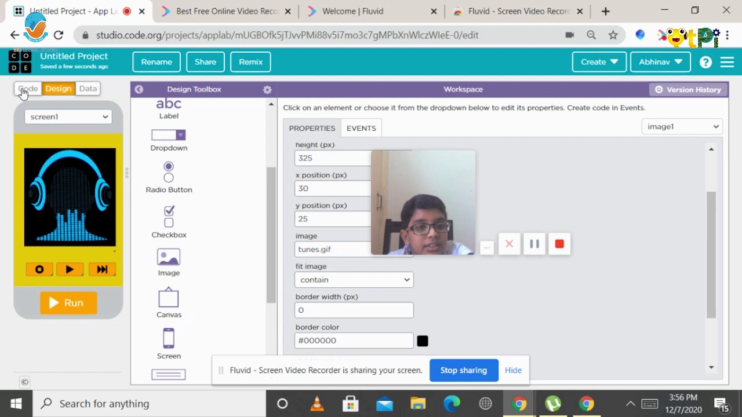Open a new browser tab
This screenshot has width=742, height=417.
pyautogui.click(x=605, y=11)
